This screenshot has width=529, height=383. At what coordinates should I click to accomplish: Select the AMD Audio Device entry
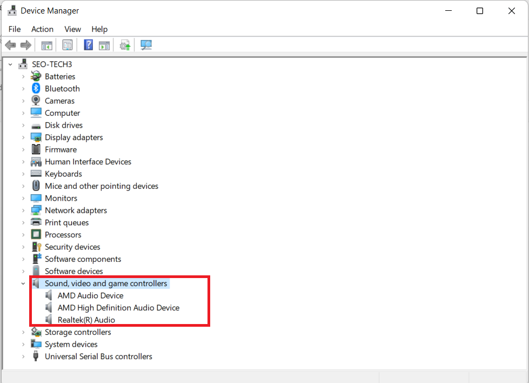coord(90,295)
